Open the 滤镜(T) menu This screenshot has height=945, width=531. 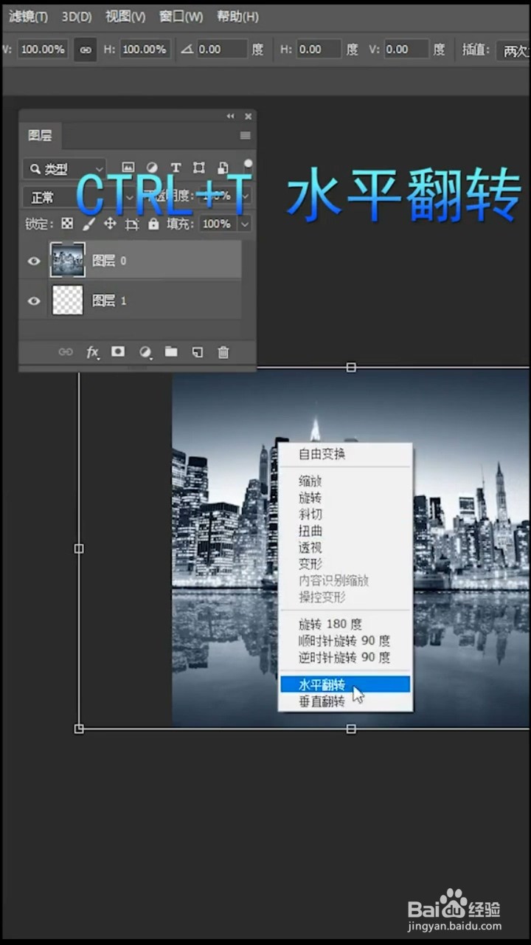point(28,16)
